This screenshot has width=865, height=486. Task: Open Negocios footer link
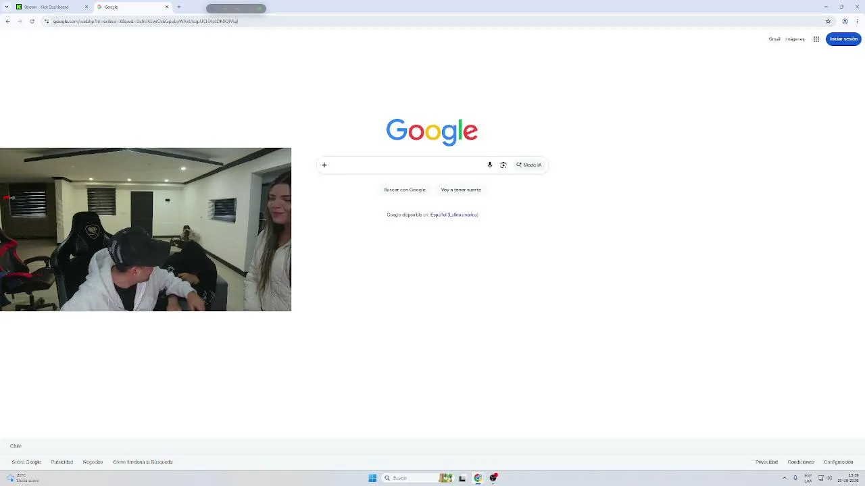[x=93, y=462]
